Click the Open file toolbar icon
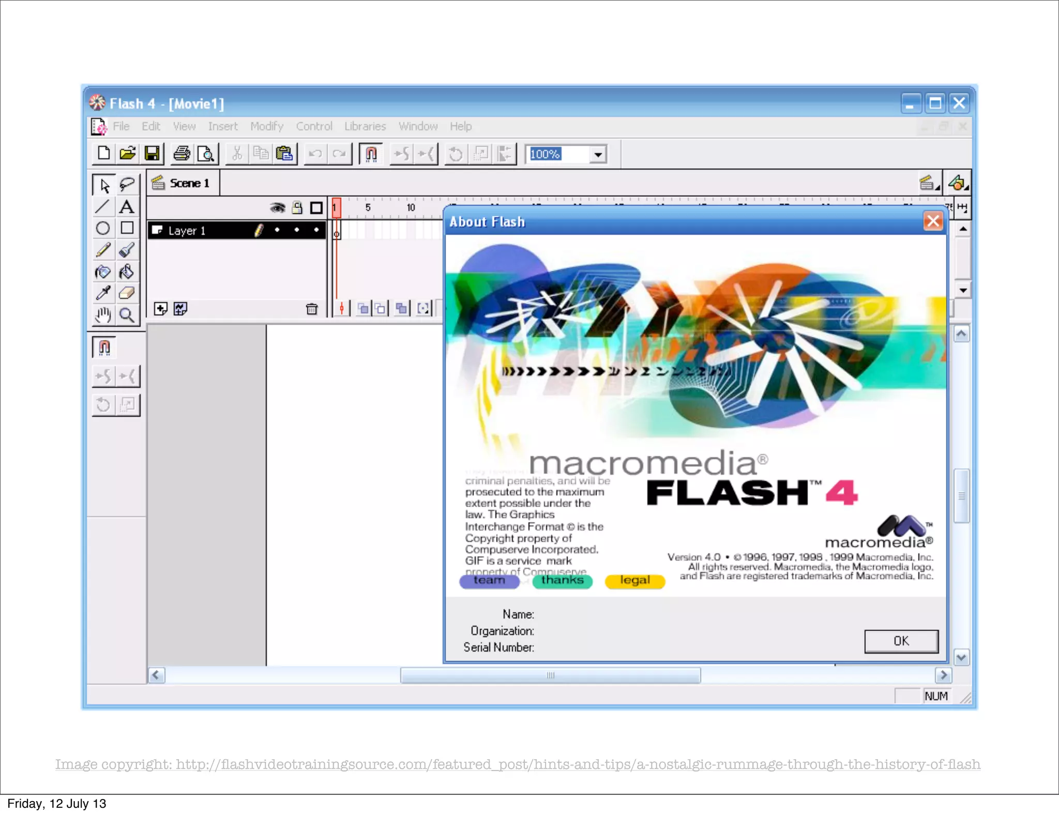1059x815 pixels. [x=128, y=154]
